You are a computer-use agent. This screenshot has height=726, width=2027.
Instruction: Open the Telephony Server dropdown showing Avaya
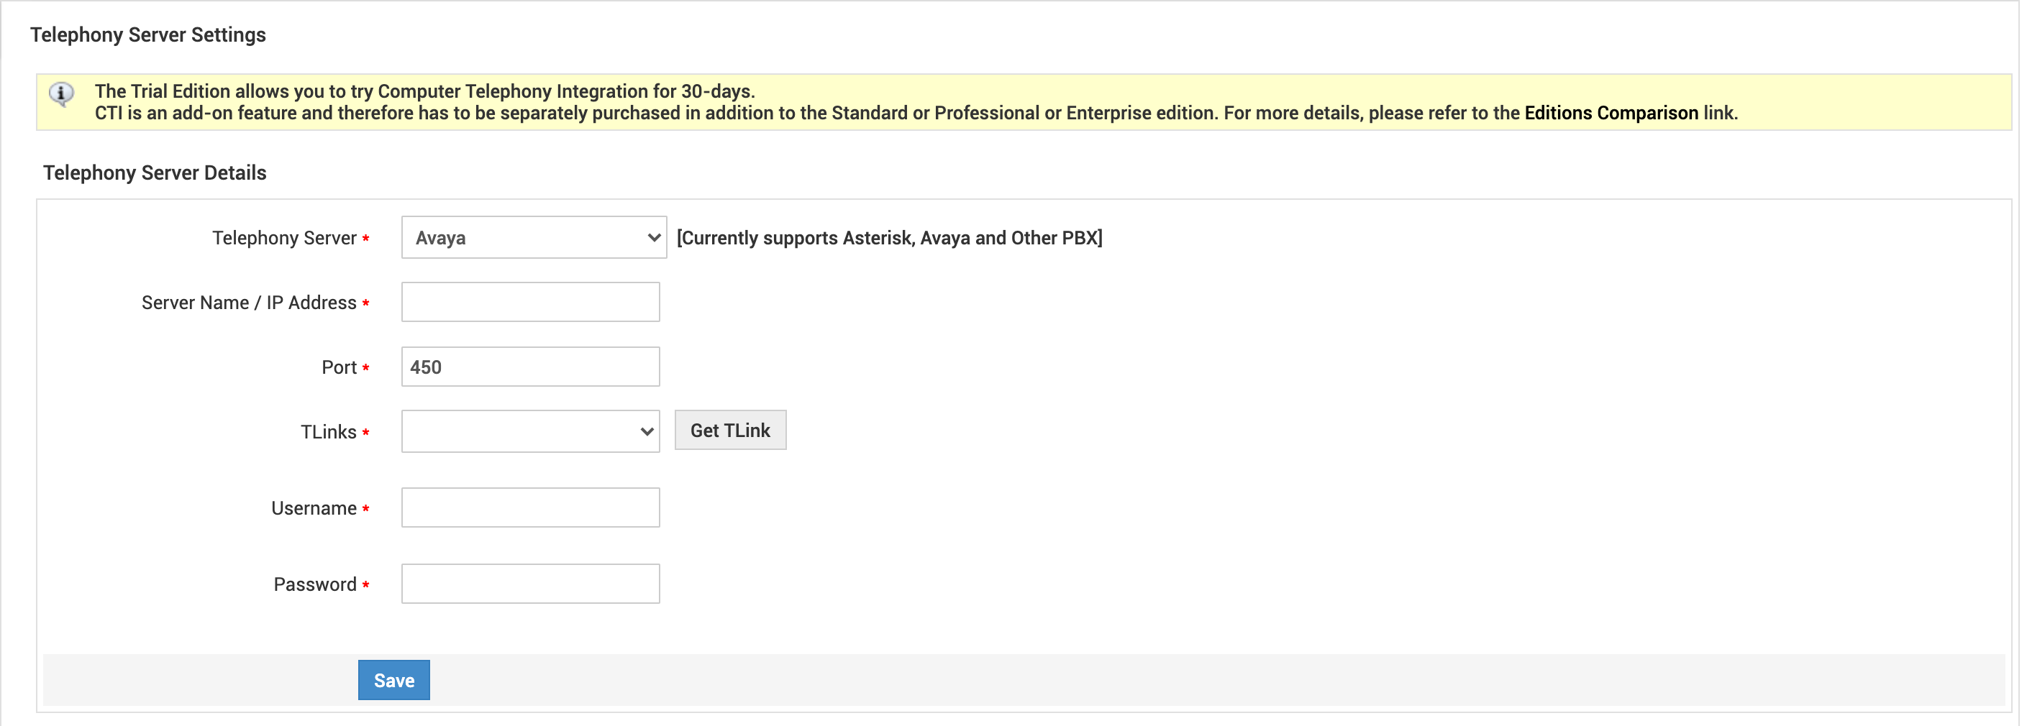click(x=534, y=237)
